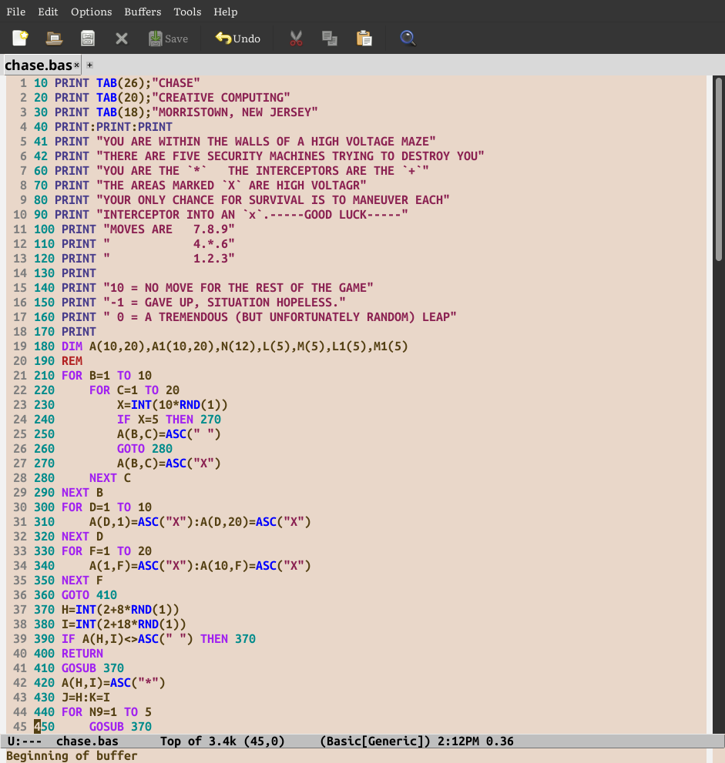Viewport: 725px width, 763px height.
Task: Click the cursor at 450 on line 45
Action: coord(37,727)
